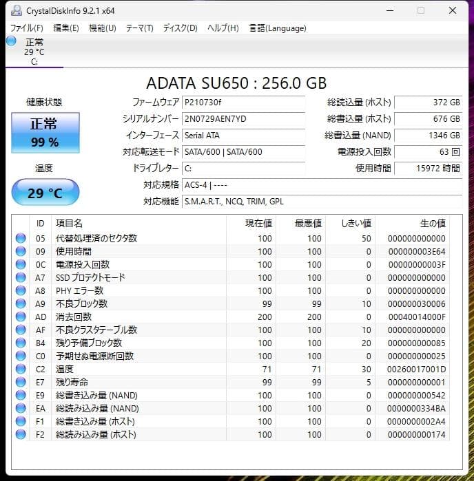Click the 項目名 column header
This screenshot has width=474, height=481.
point(139,224)
